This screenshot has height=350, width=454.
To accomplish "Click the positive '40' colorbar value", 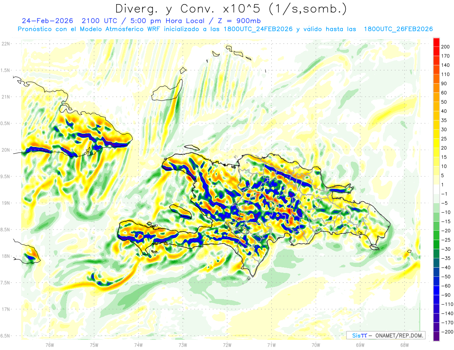I will [444, 111].
